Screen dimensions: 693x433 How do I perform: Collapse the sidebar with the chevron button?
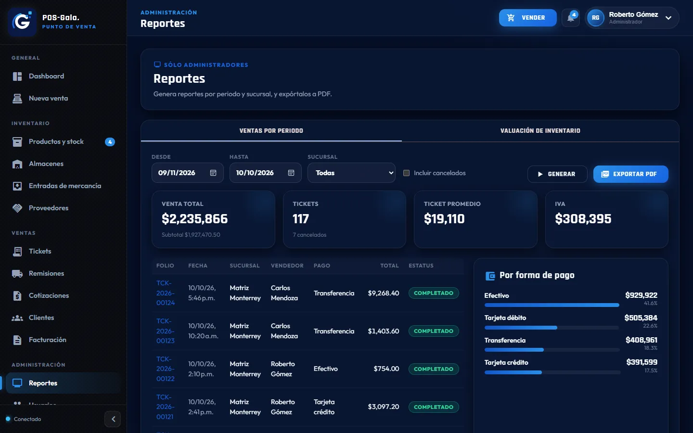(x=113, y=419)
